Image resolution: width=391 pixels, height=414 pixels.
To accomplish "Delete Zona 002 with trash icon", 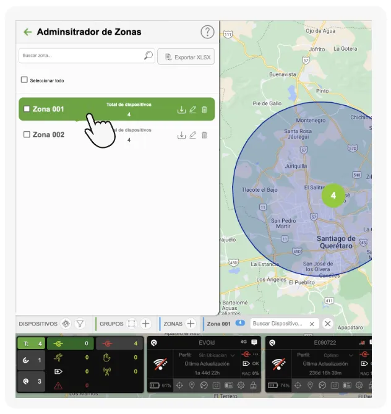I will coord(204,135).
